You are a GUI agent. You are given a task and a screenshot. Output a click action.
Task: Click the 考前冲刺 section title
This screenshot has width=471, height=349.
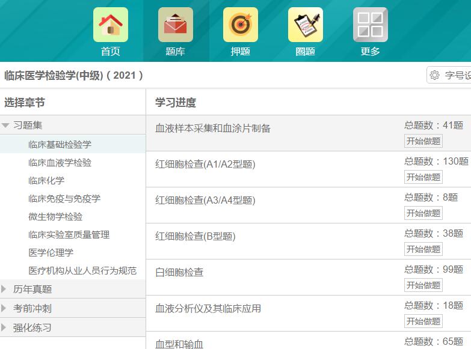(32, 308)
